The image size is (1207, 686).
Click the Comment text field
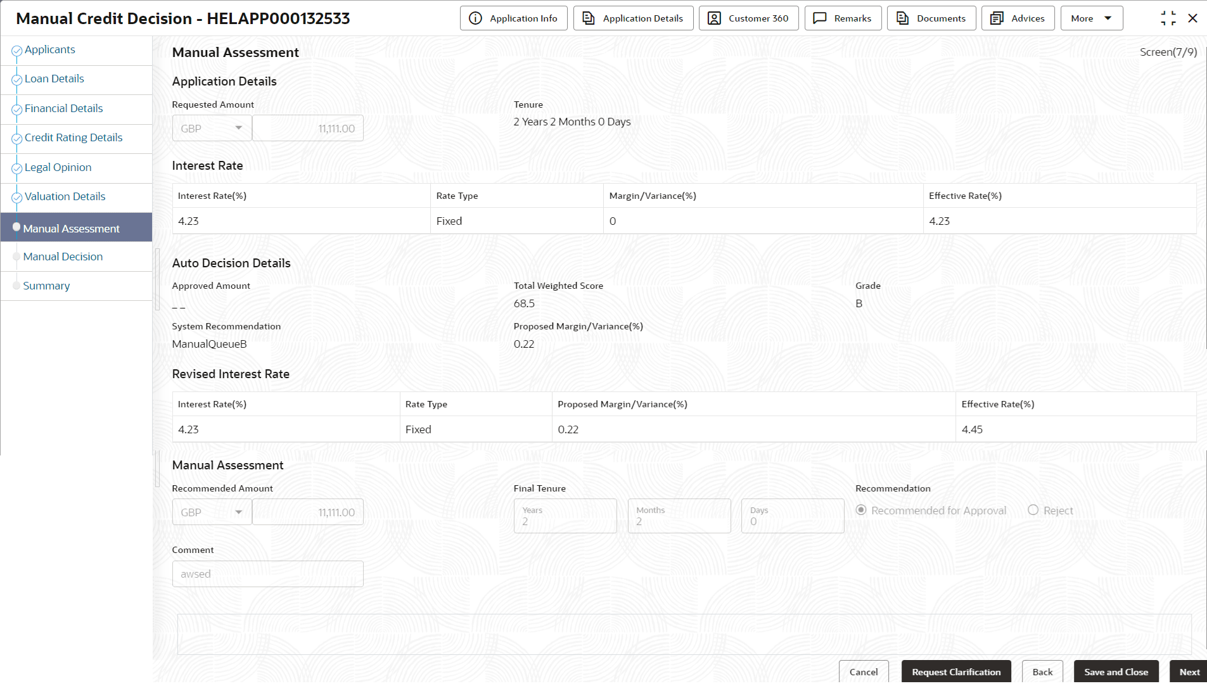(x=268, y=574)
